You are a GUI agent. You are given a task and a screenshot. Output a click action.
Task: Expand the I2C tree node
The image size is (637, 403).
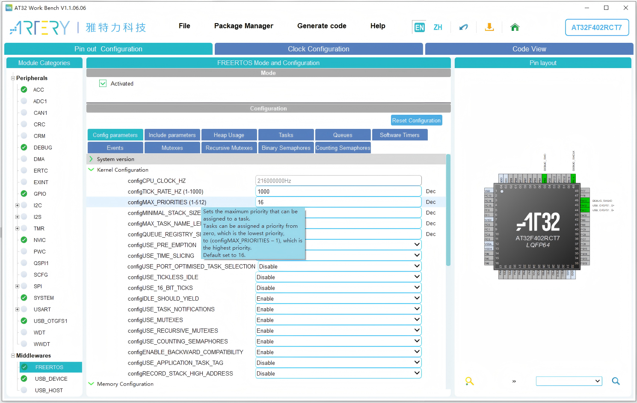[x=17, y=205]
